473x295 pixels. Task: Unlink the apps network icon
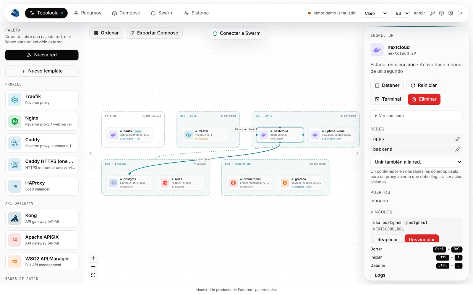coord(457,139)
